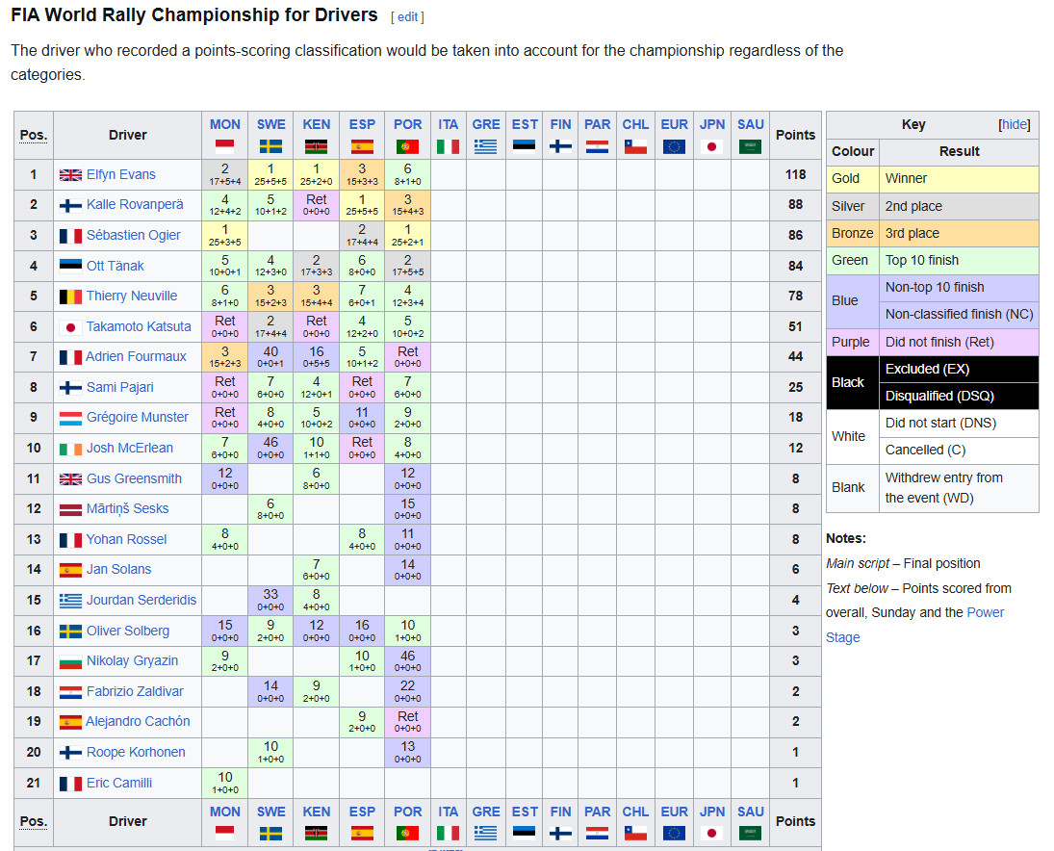Click the Japan flag in top header
Viewport: 1054px width, 851px height.
pyautogui.click(x=712, y=146)
